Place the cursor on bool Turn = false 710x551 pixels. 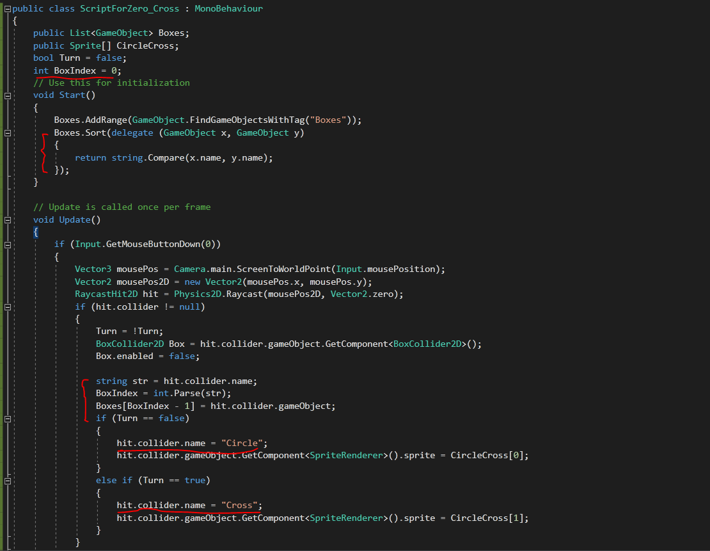point(80,58)
